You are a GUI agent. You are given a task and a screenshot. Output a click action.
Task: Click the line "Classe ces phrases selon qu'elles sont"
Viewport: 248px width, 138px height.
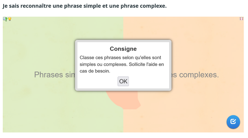[x=120, y=57]
